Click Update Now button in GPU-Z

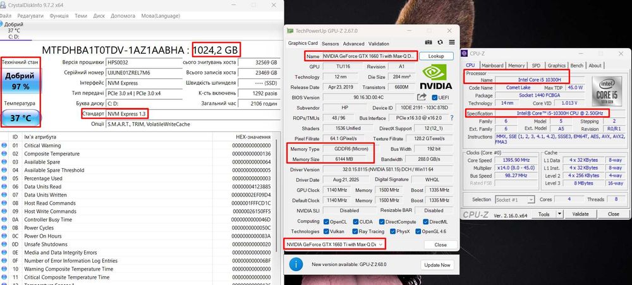click(x=437, y=265)
